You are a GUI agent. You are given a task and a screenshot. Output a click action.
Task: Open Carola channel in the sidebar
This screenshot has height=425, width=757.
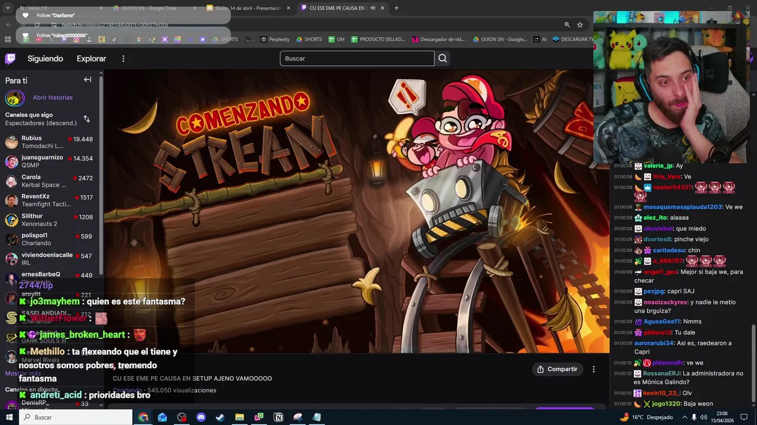coord(50,181)
